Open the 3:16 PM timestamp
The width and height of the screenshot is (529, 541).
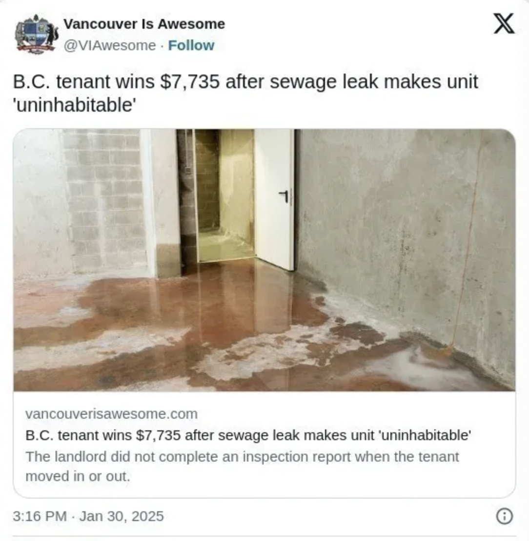[40, 516]
